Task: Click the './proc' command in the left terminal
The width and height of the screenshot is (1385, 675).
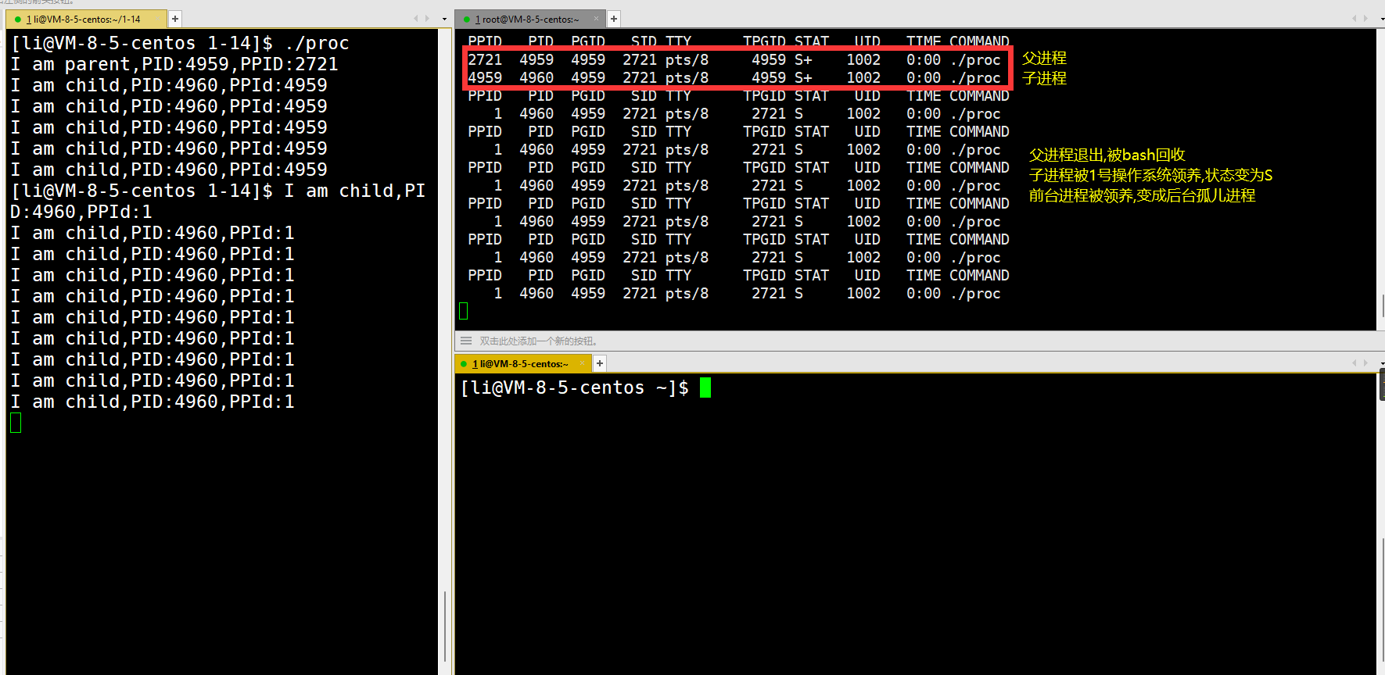Action: pos(317,43)
